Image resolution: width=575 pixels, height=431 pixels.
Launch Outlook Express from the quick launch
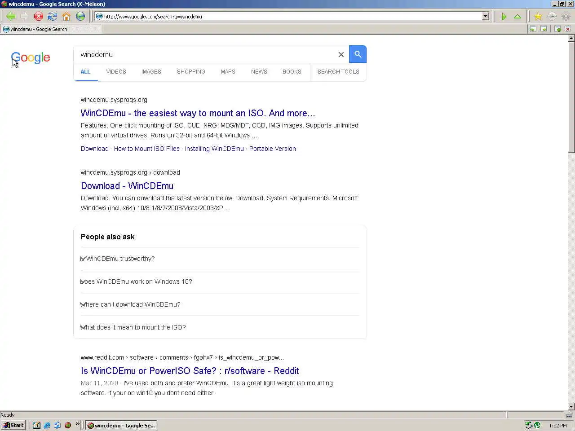tap(57, 425)
